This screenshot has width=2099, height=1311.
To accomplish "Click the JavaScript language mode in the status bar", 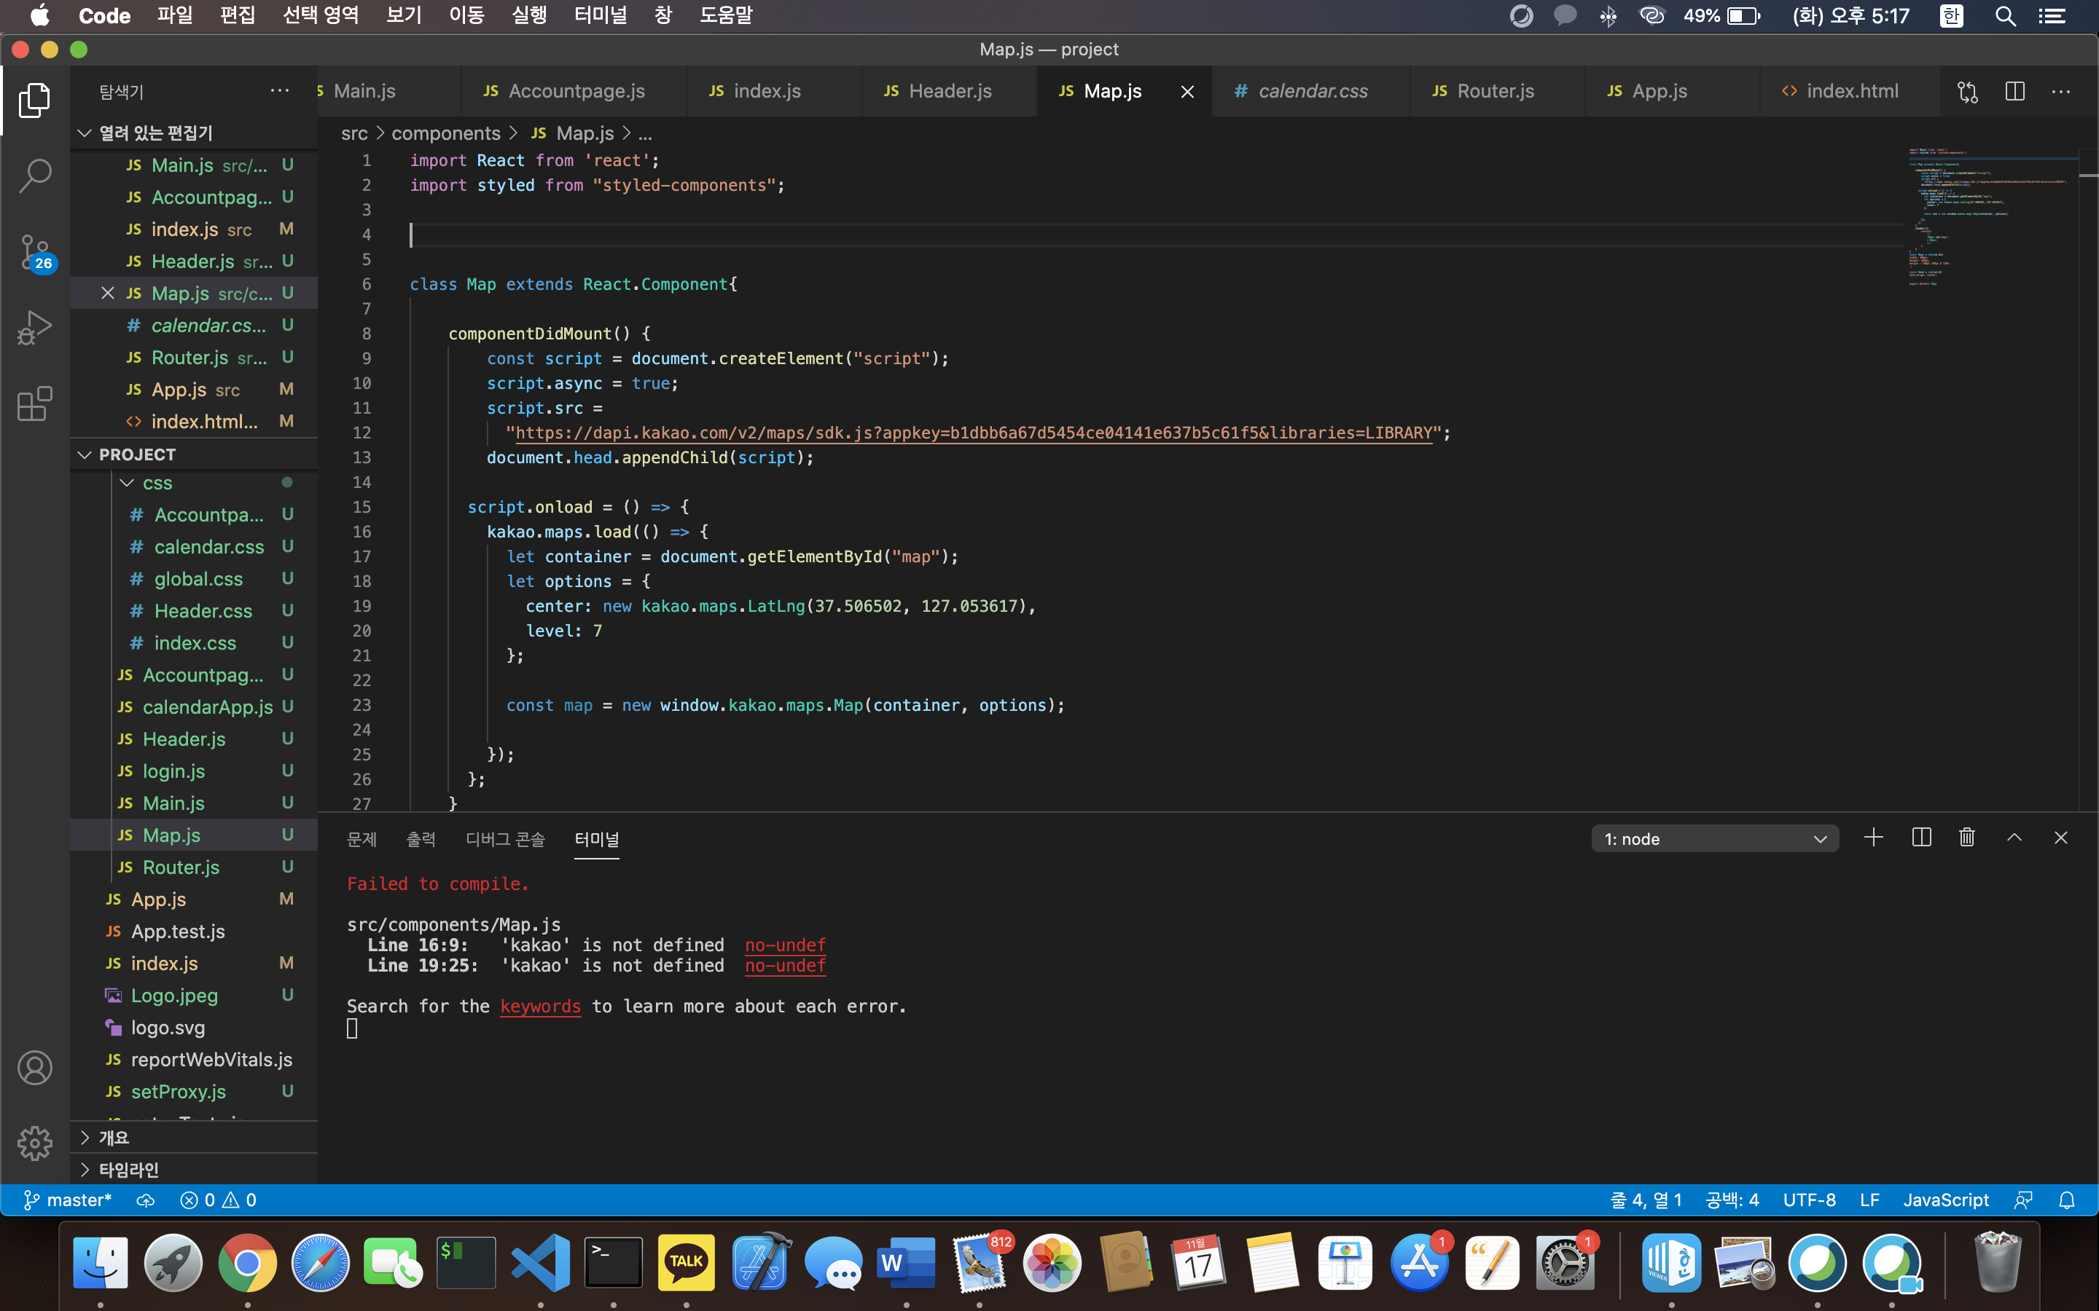I will (1945, 1200).
